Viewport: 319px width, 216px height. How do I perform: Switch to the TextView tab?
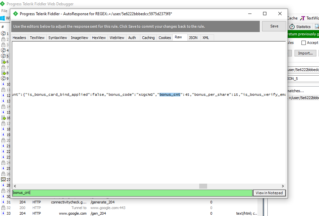[37, 38]
